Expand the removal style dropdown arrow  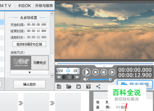(x=30, y=73)
